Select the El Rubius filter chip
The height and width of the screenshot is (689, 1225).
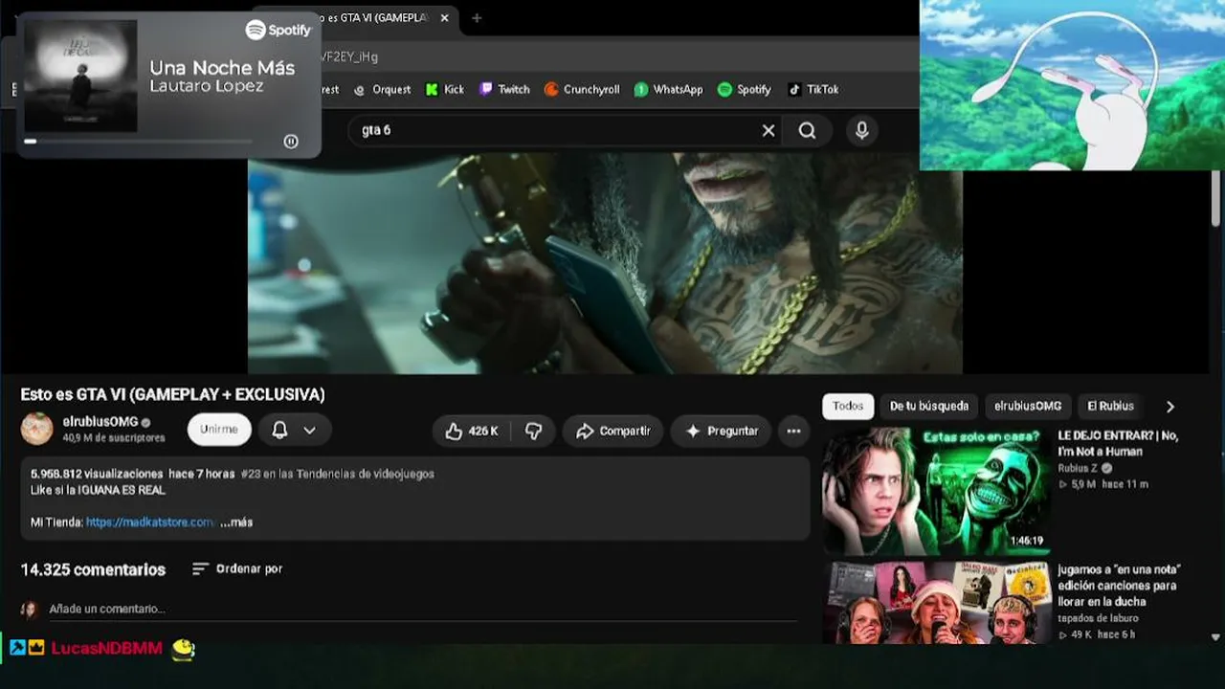click(1110, 406)
